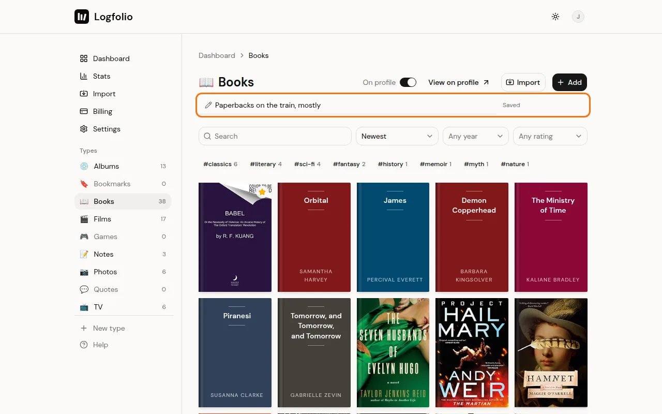Click the Billing card icon
The width and height of the screenshot is (662, 414).
(84, 111)
